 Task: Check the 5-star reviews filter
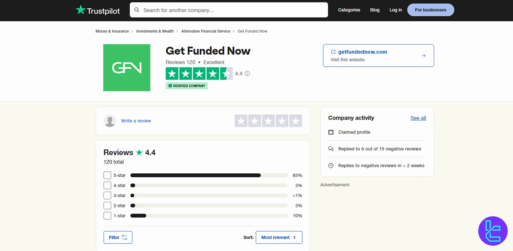pos(107,175)
